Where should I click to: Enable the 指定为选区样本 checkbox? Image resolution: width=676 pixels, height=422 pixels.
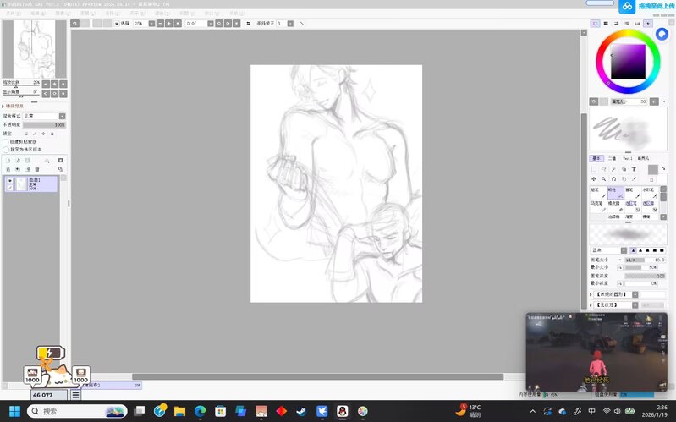pyautogui.click(x=6, y=149)
